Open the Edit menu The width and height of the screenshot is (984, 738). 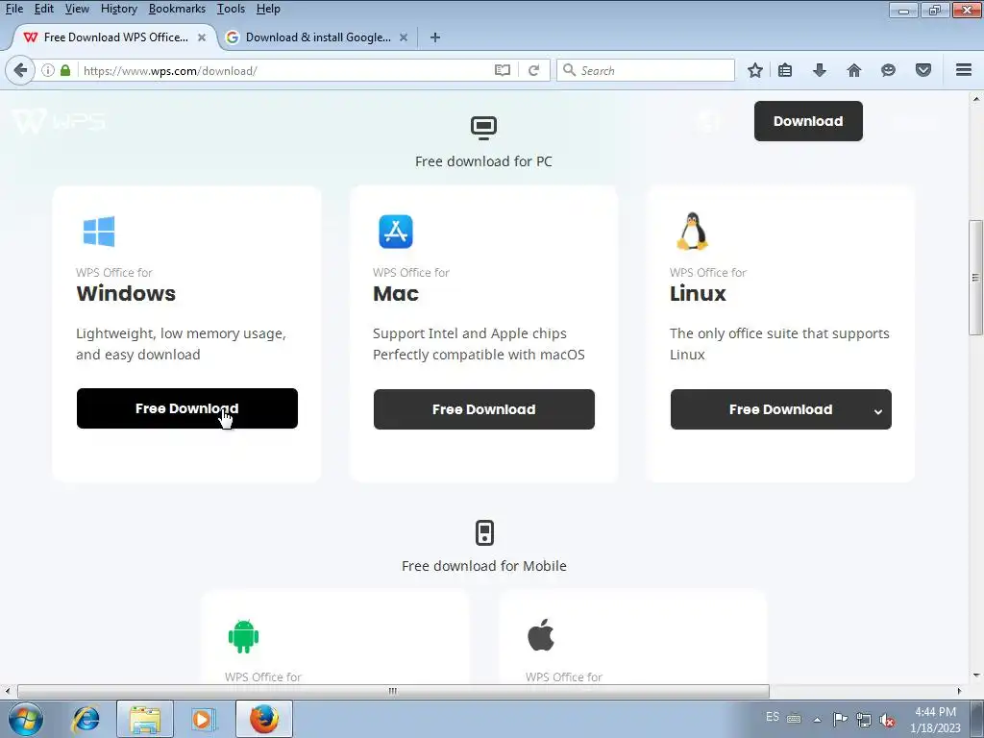pyautogui.click(x=44, y=9)
